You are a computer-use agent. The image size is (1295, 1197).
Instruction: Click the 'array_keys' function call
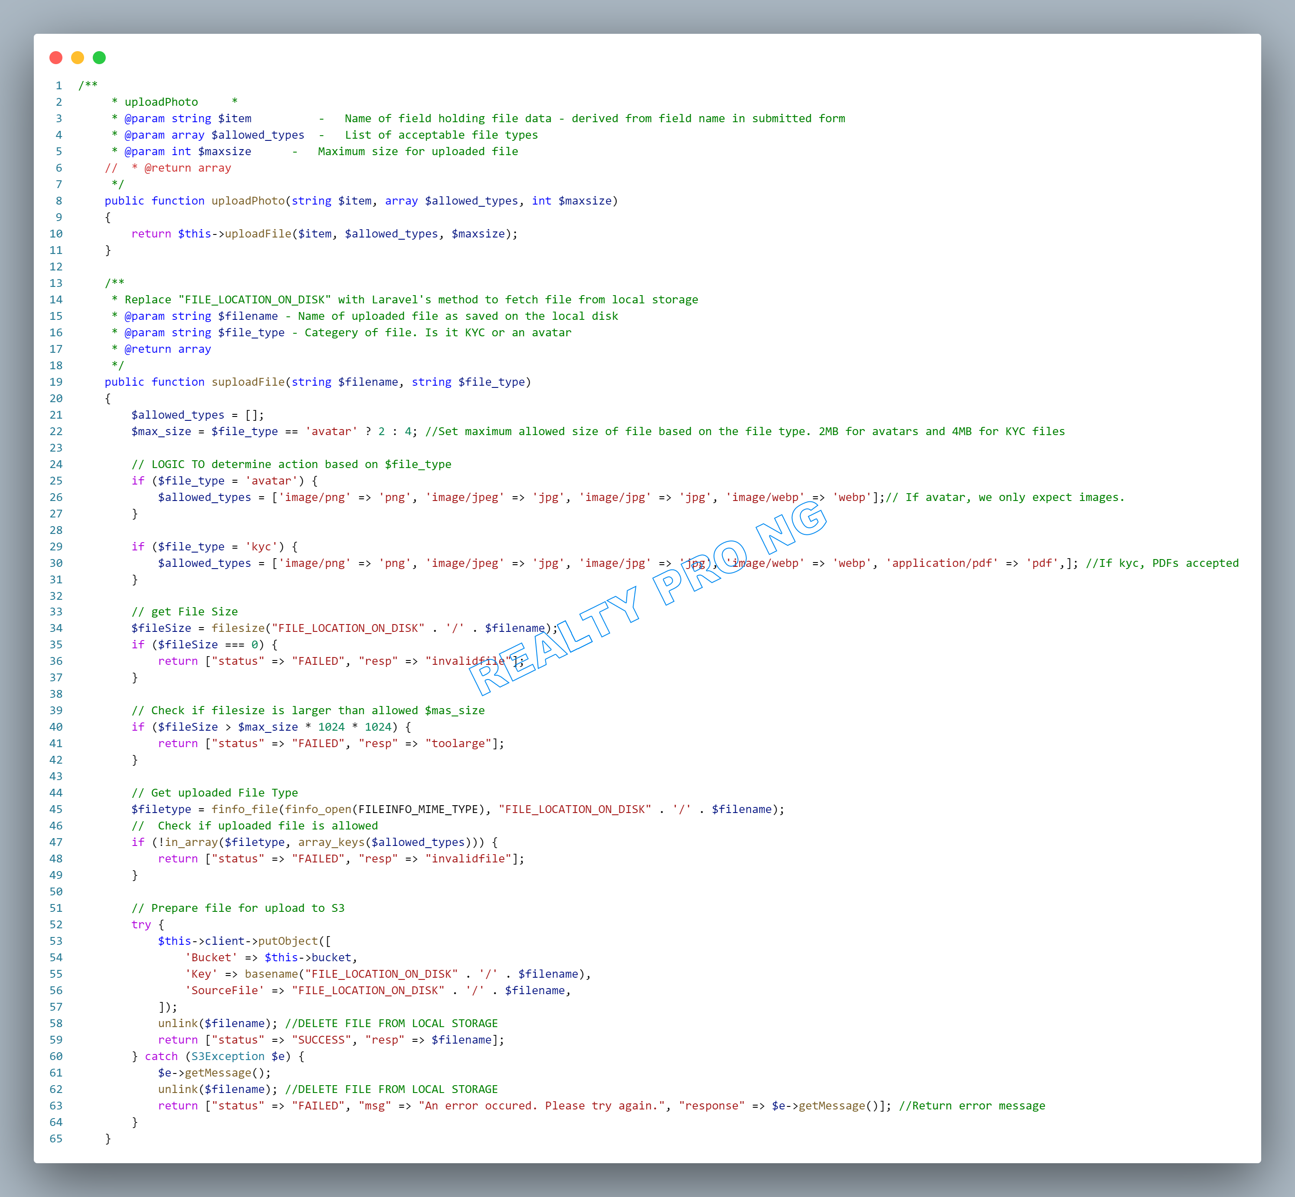pos(332,842)
